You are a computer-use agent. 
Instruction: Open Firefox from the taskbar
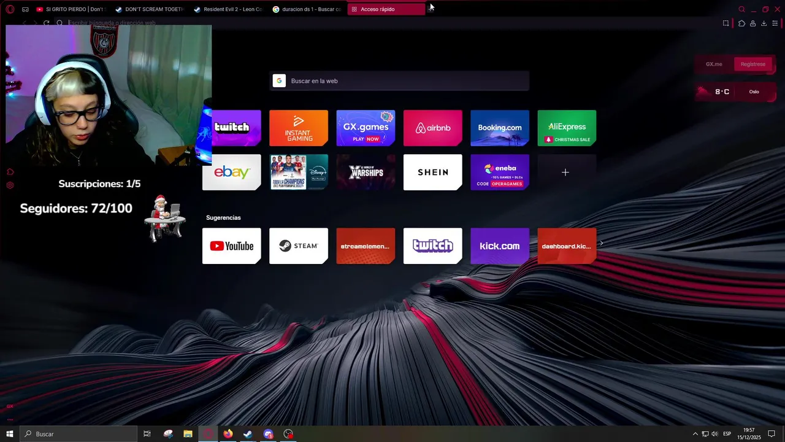click(x=228, y=434)
